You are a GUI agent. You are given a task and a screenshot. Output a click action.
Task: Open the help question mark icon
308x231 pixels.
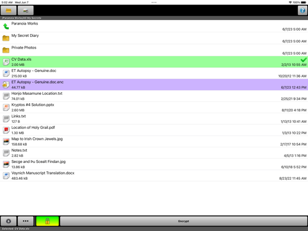tap(302, 11)
